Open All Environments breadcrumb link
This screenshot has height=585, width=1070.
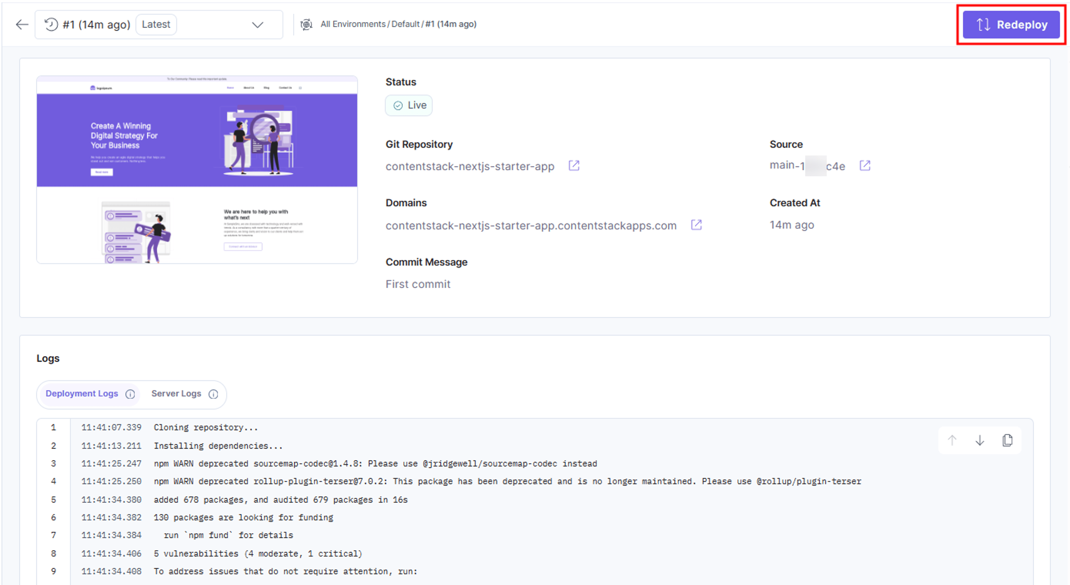pos(353,24)
